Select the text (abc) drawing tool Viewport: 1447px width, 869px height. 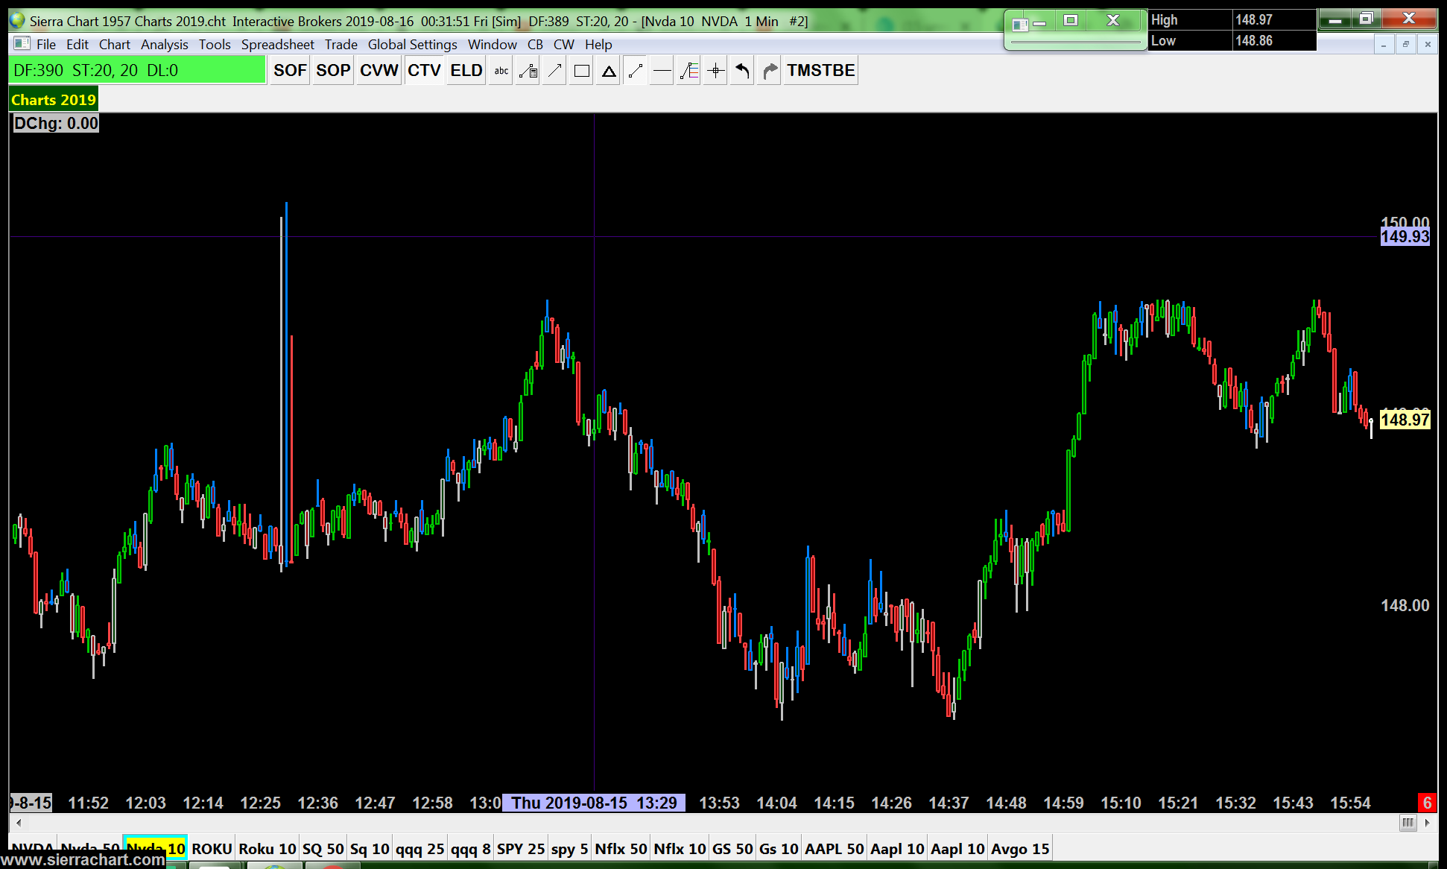tap(501, 71)
